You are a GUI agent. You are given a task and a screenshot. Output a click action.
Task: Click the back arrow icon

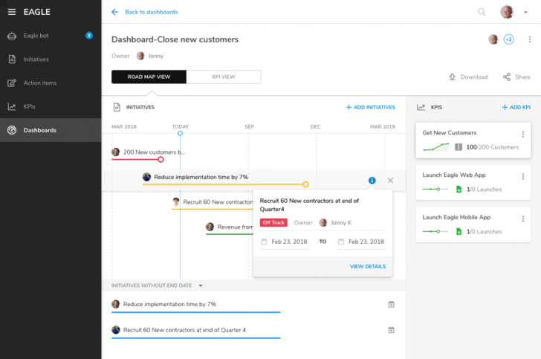pos(115,12)
